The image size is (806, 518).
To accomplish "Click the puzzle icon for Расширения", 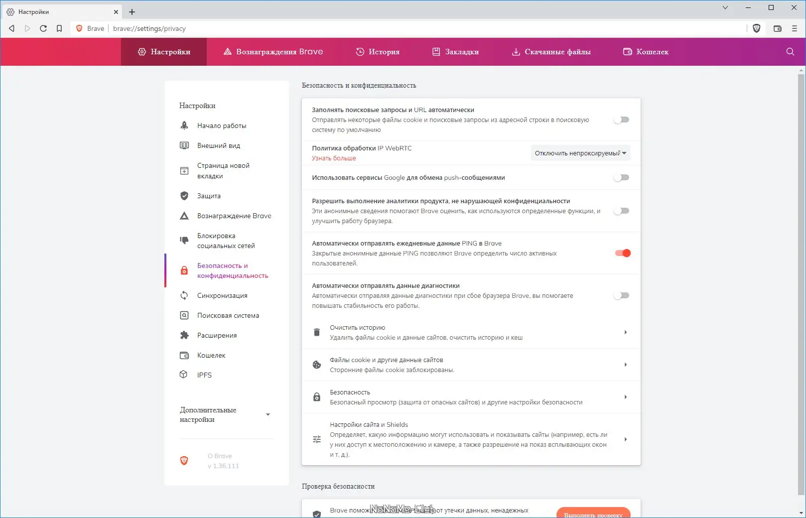I will point(184,335).
